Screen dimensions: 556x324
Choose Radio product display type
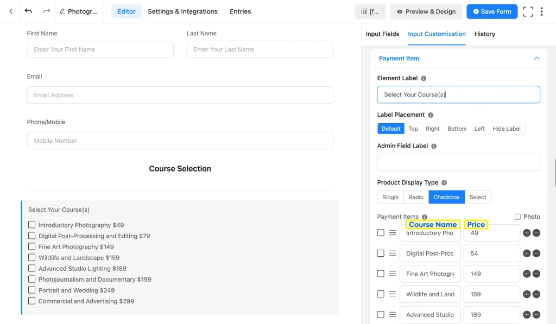click(x=416, y=197)
